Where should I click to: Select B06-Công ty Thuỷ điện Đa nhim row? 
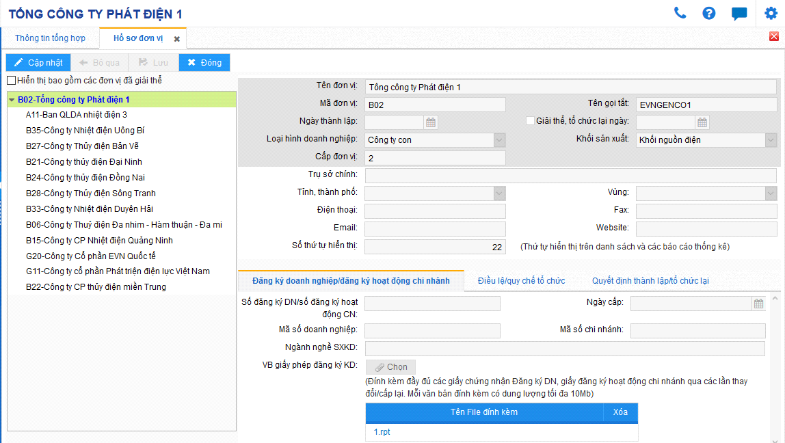click(x=124, y=225)
